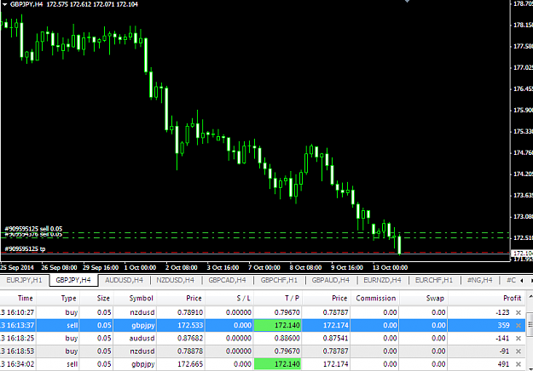Click the time cell 16:10:27
Viewport: 533px width, 371px height.
tap(18, 312)
